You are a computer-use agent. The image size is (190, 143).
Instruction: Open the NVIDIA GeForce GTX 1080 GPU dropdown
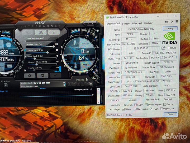tap(127, 115)
